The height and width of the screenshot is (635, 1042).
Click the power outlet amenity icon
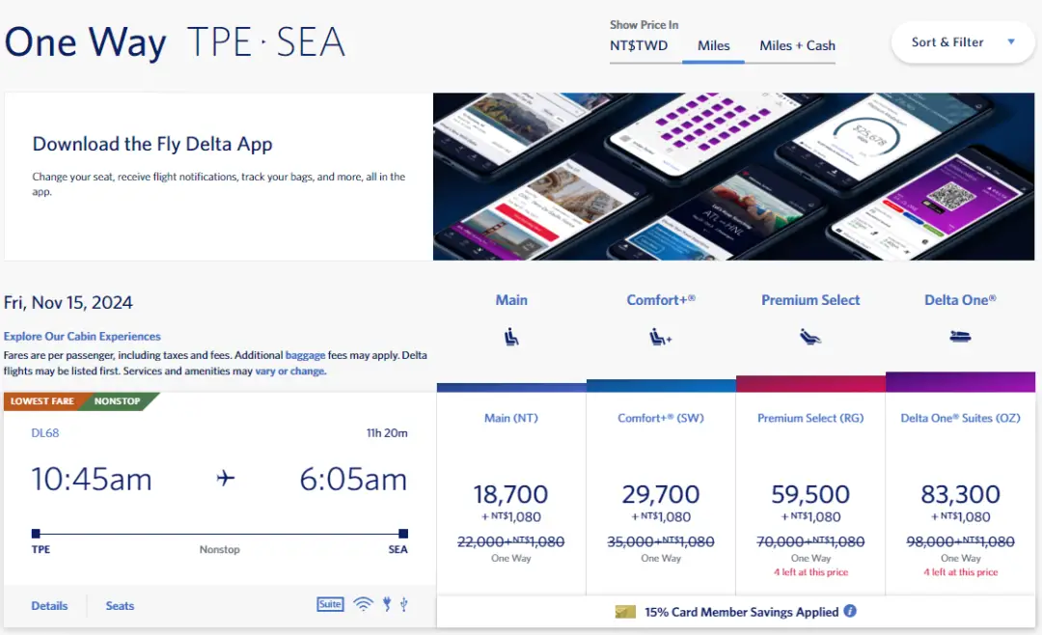coord(387,604)
